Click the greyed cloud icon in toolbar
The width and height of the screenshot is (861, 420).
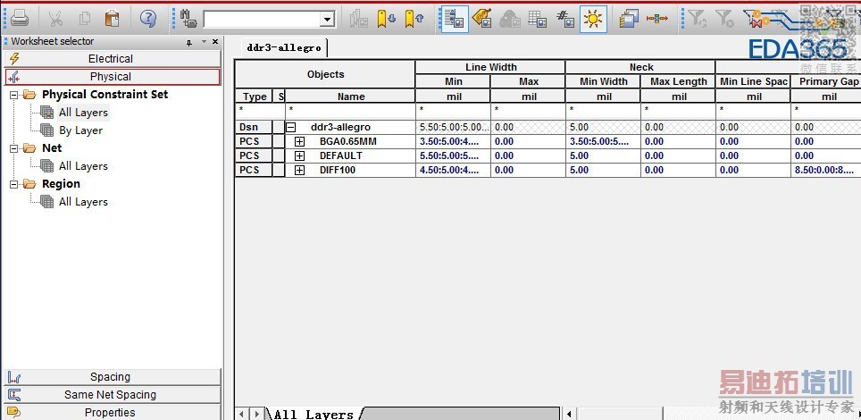510,19
